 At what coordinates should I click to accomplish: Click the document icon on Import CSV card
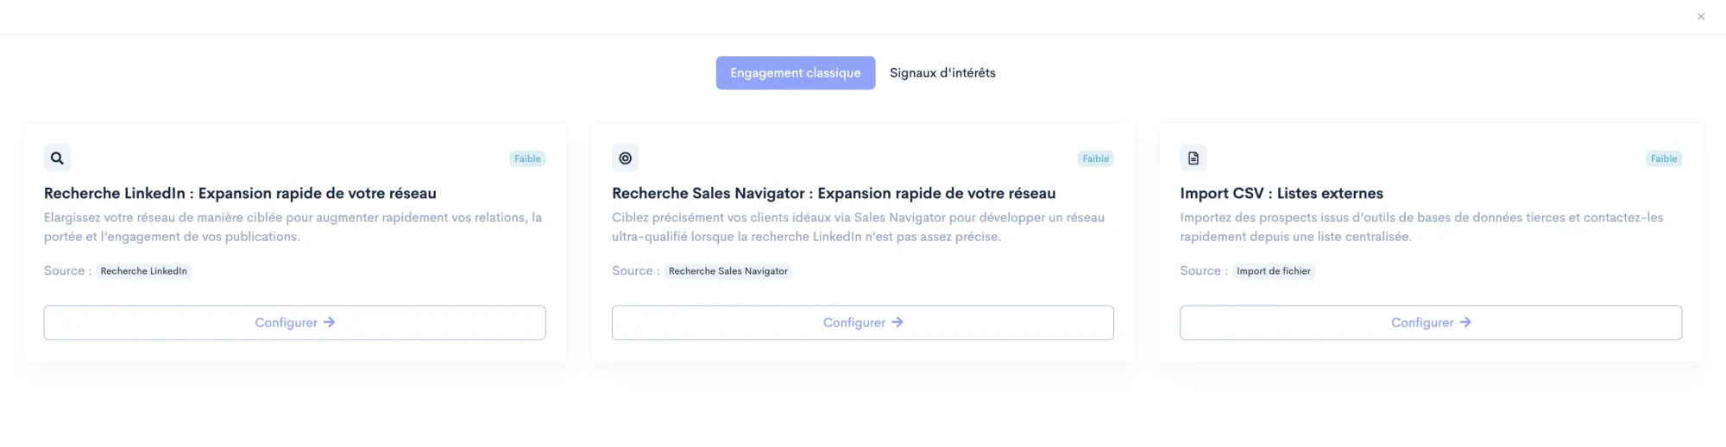point(1193,158)
